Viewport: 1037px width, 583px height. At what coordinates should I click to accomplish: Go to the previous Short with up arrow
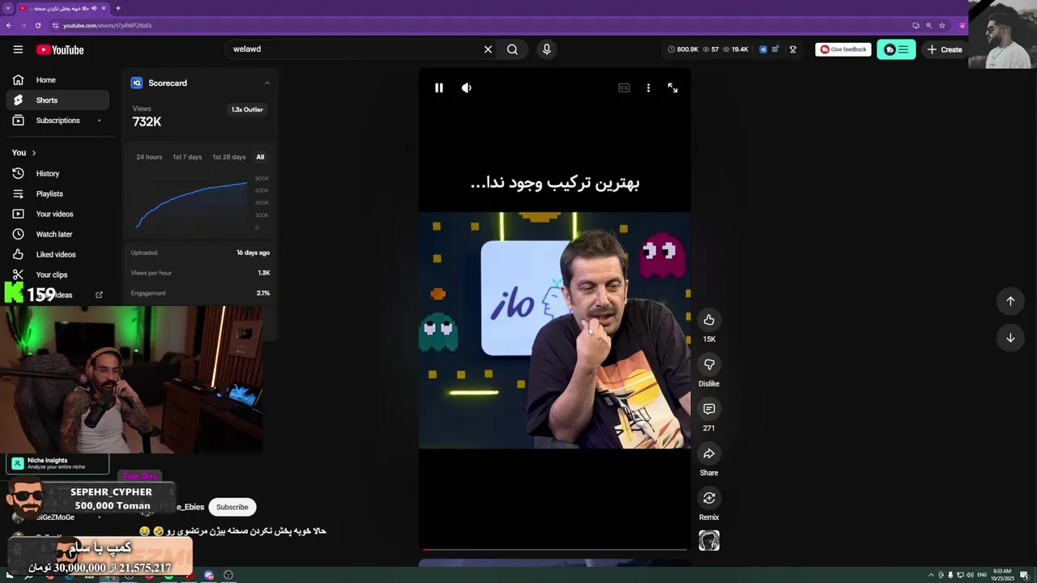tap(1010, 301)
